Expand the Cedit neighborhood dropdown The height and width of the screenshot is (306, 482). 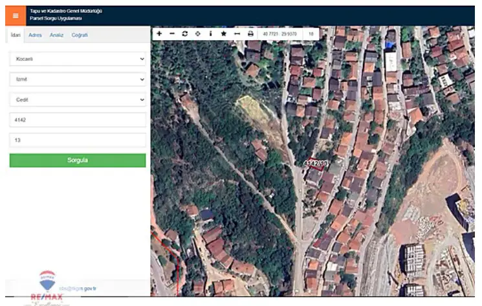78,100
